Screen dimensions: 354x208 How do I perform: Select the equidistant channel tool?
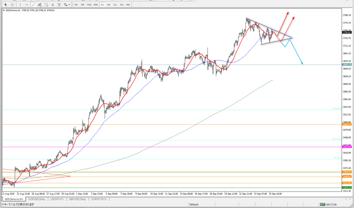[x=39, y=4]
